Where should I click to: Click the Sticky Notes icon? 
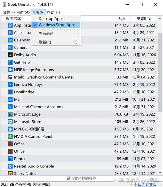[x=10, y=173]
